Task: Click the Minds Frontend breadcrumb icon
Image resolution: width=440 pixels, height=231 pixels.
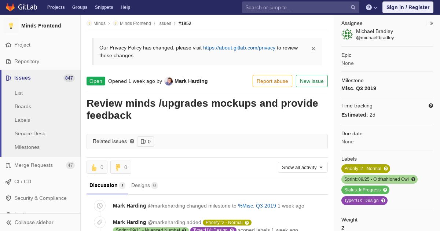Action: point(115,23)
